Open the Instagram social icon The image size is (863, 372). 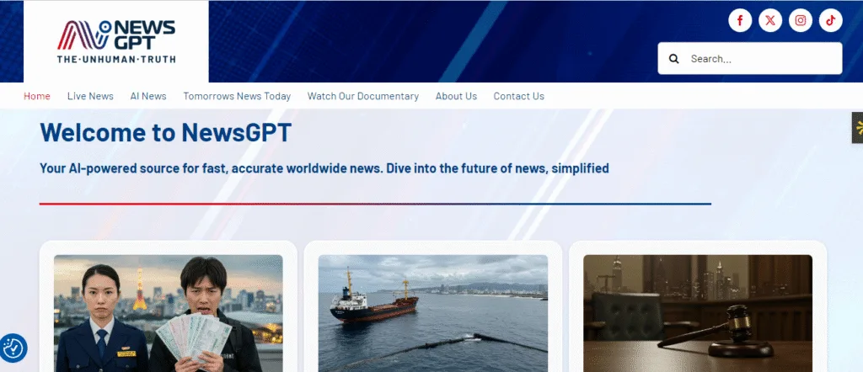tap(801, 20)
